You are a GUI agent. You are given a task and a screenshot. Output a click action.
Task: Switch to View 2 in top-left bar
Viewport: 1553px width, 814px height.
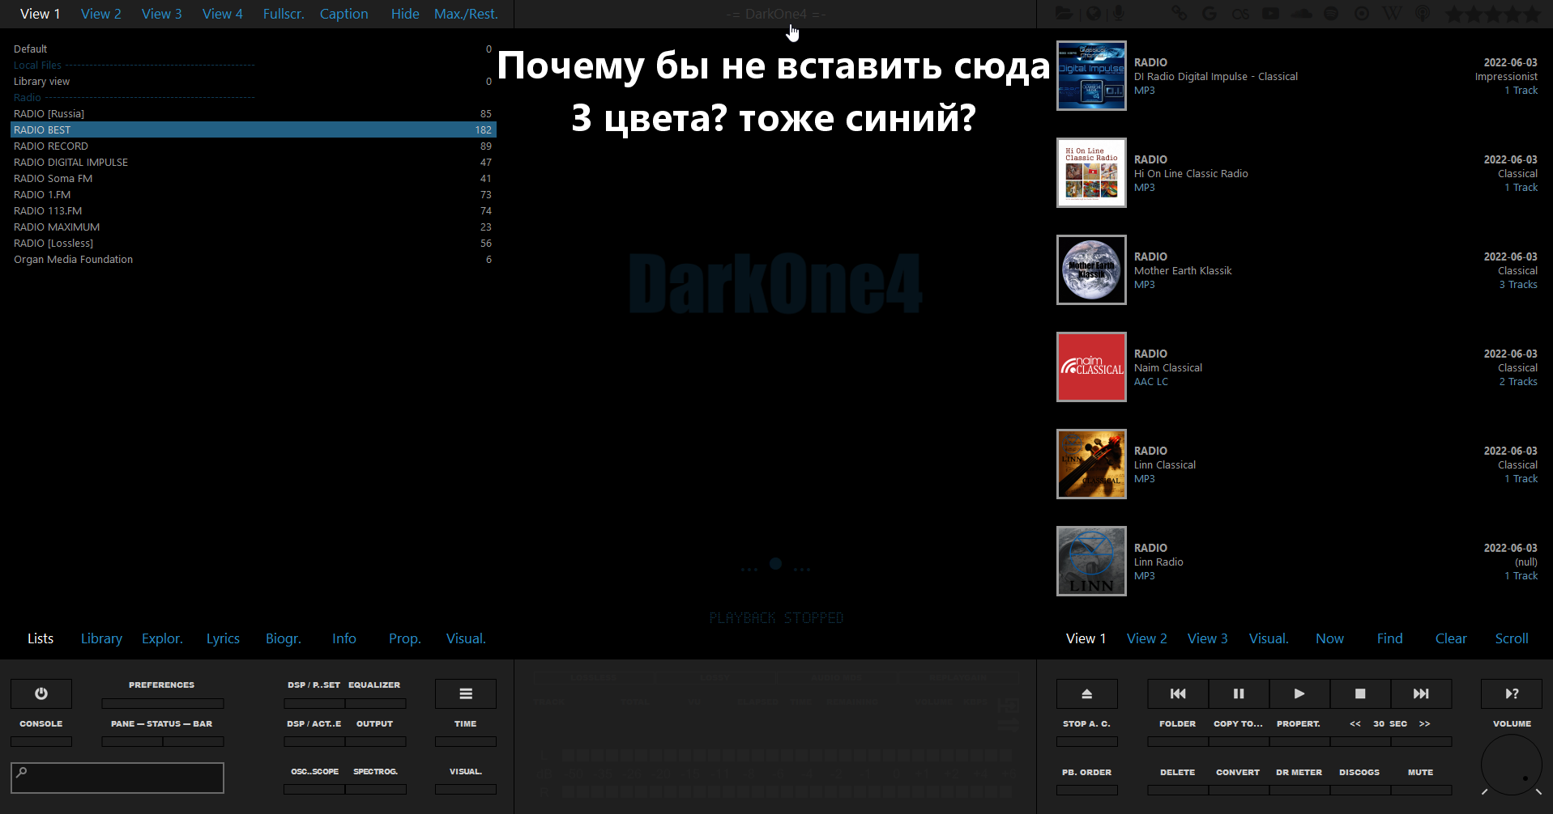coord(101,14)
